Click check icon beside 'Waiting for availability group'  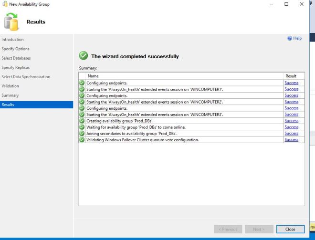click(82, 127)
